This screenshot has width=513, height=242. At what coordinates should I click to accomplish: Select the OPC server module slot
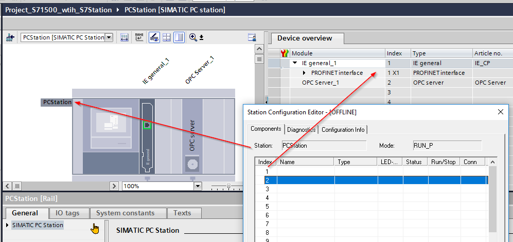192,136
